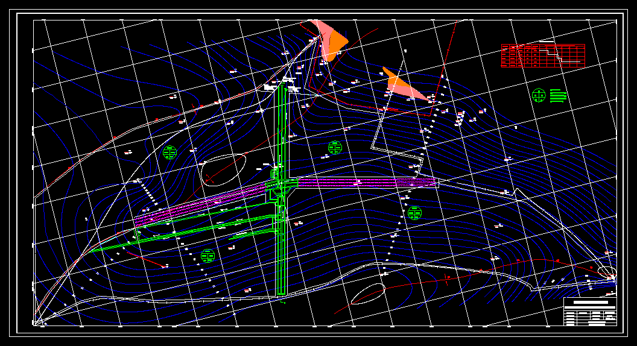The width and height of the screenshot is (637, 346).
Task: Click the long vertical green channel
Action: (282, 189)
